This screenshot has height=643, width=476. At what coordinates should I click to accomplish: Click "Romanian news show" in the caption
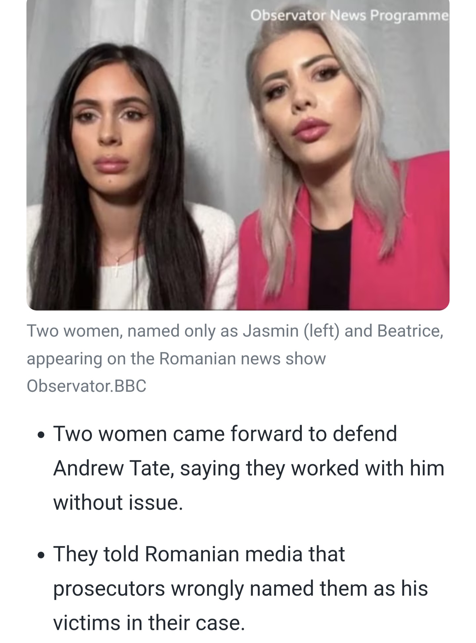pos(242,359)
